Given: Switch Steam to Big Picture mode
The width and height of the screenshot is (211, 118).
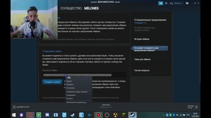Looking at the screenshot, I should 187,3.
